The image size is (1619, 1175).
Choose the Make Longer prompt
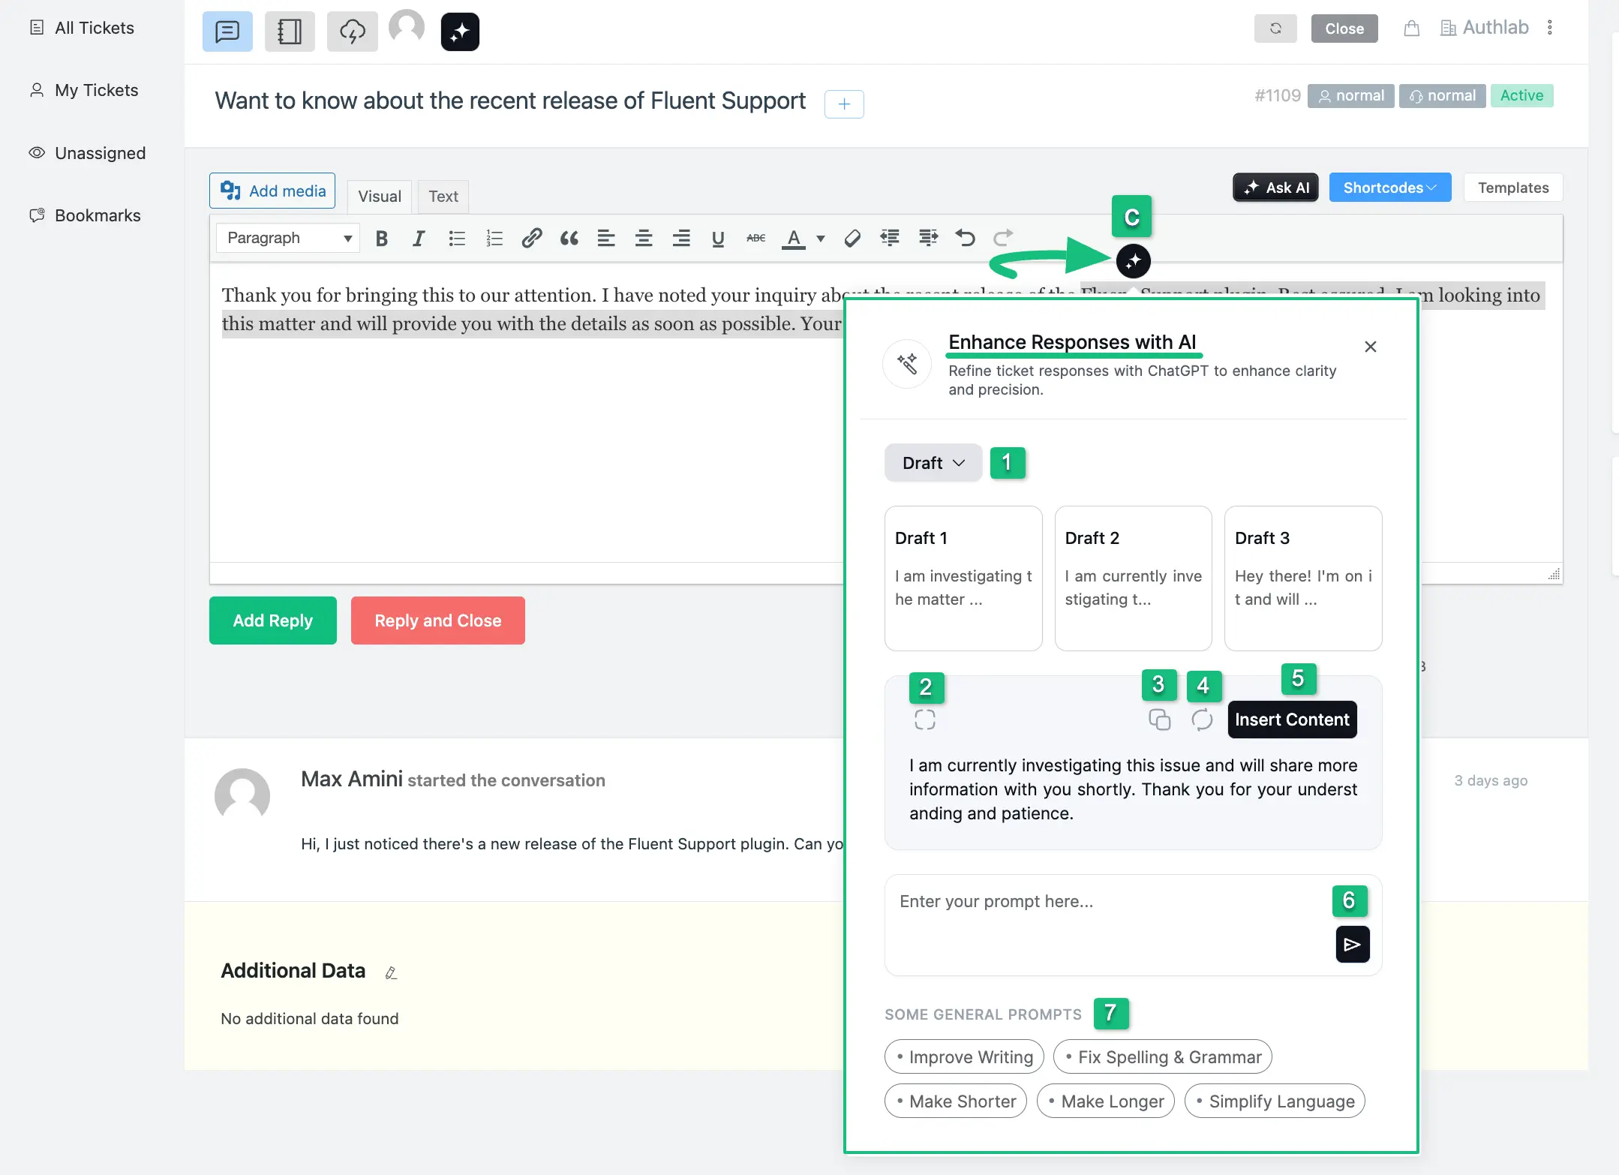(1106, 1101)
